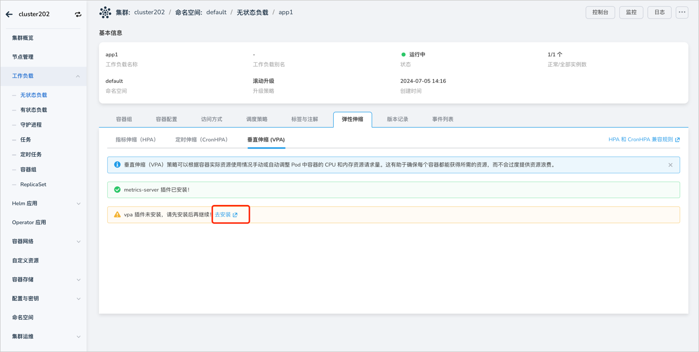Click the green running status dot

[403, 55]
